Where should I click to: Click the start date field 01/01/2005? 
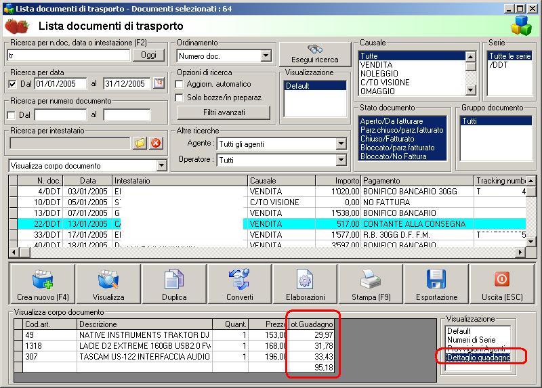click(60, 83)
